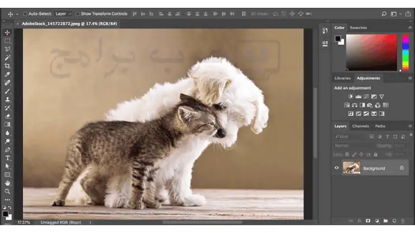Select the Clone Stamp tool

(7, 100)
